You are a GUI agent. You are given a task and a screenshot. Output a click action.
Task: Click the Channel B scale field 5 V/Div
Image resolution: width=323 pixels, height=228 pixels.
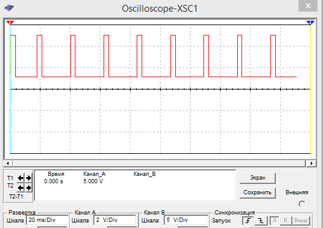coord(186,220)
